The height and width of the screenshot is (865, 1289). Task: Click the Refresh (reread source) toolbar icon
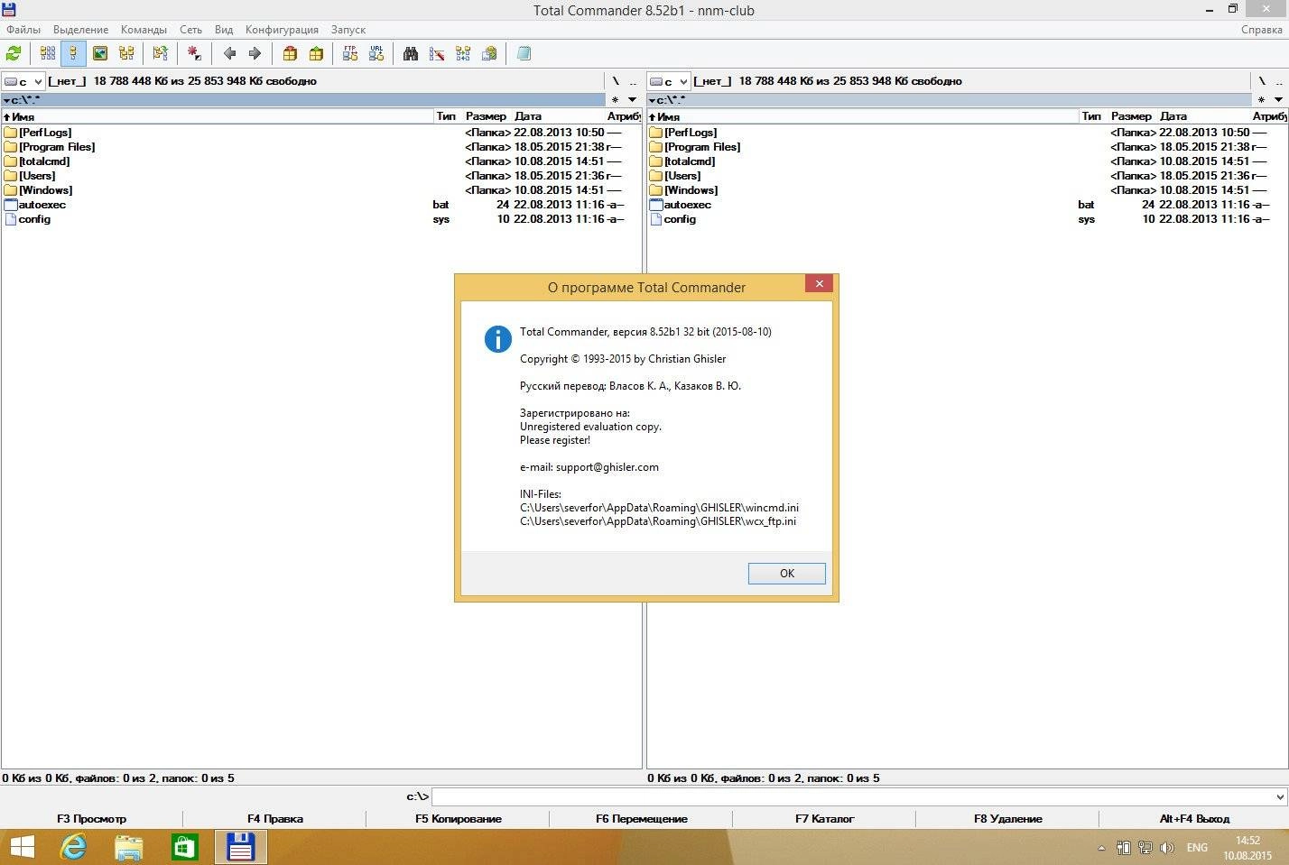pos(14,54)
